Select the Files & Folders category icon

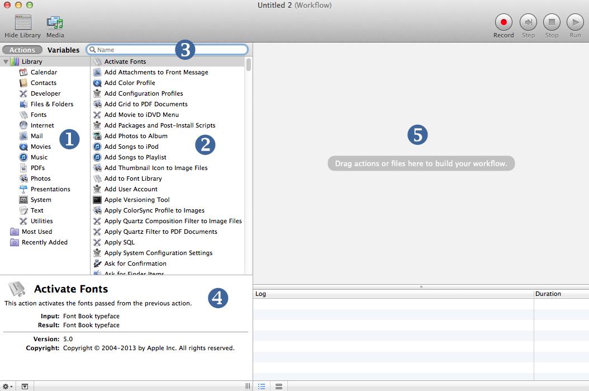tap(23, 104)
